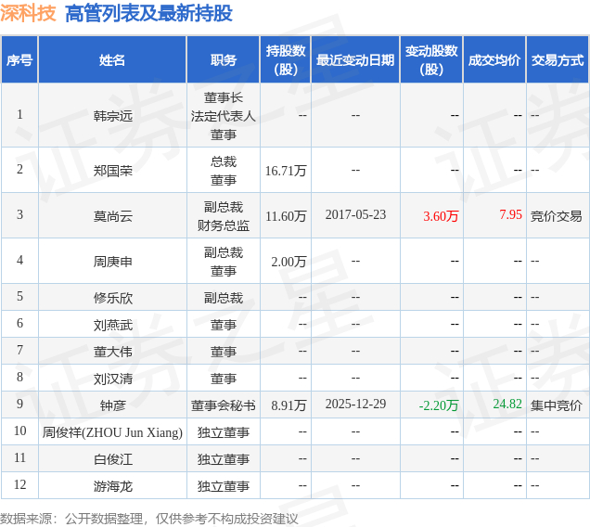Click 刘燕武's position 董事
This screenshot has height=527, width=590.
[x=224, y=325]
